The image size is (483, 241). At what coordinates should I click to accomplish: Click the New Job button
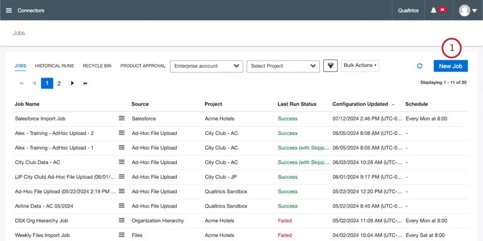coord(450,66)
